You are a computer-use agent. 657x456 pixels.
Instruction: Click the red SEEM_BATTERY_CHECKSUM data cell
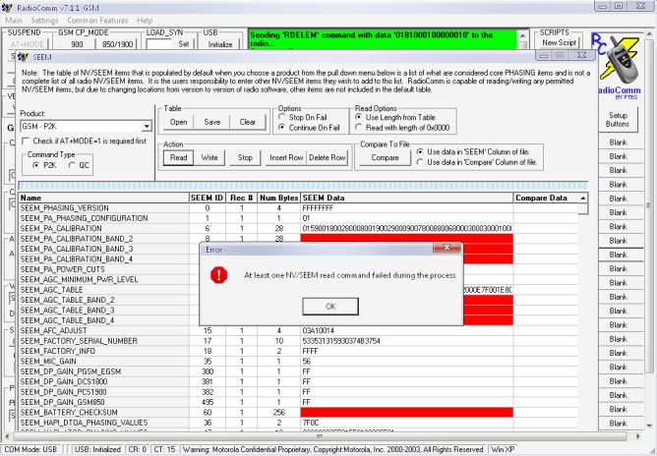point(406,413)
